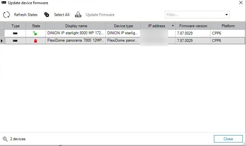Screen dimensions: 246x146
Task: Sort by the Platform column header
Action: pos(228,26)
